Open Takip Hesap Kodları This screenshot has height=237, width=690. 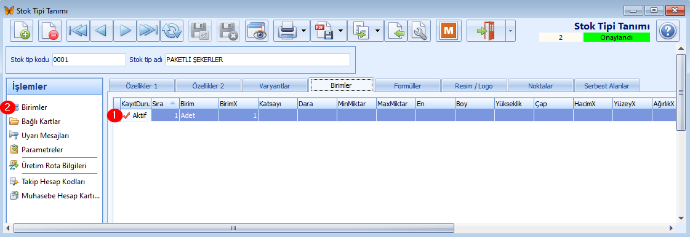[53, 182]
